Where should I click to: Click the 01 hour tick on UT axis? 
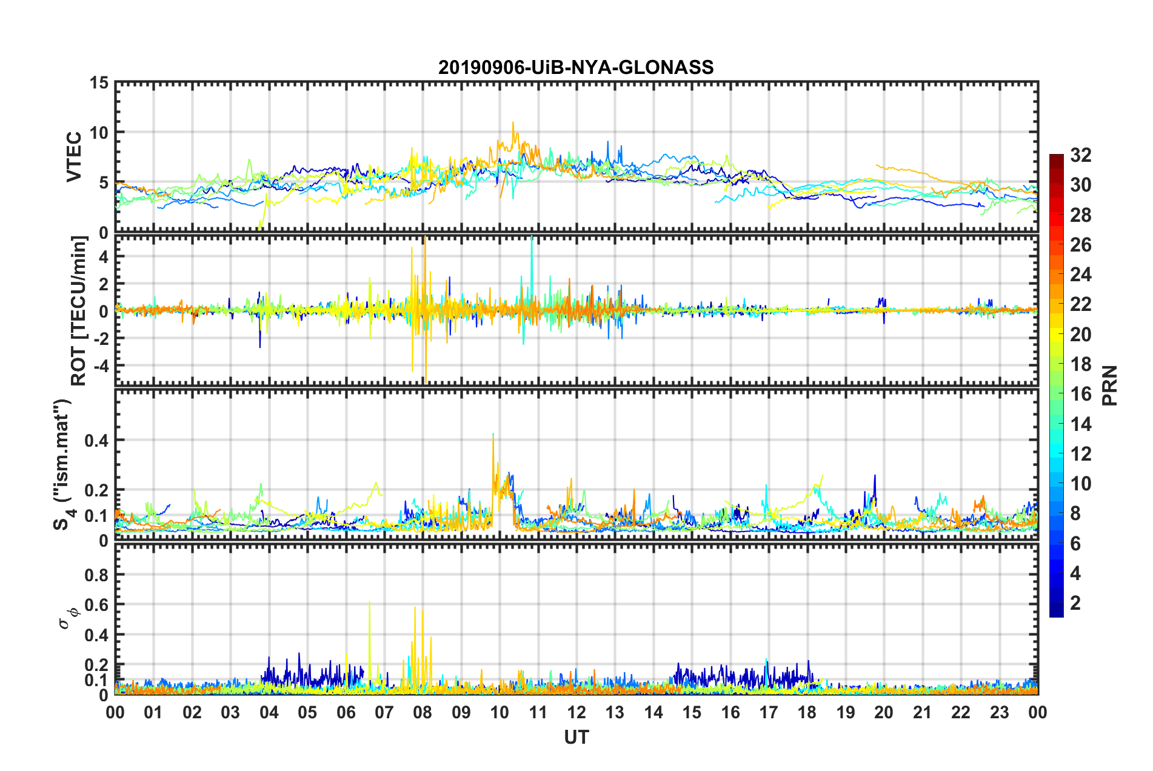(x=154, y=713)
